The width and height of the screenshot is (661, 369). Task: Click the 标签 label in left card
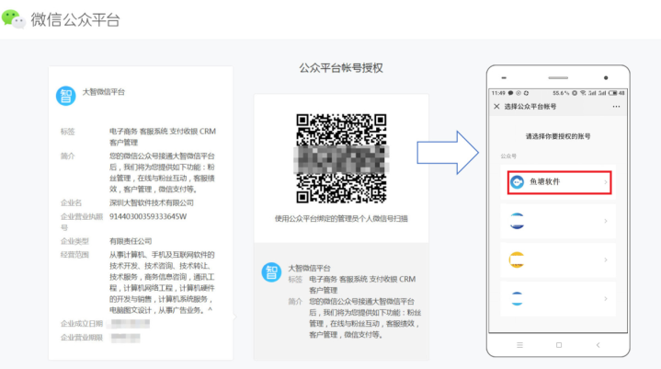click(67, 132)
